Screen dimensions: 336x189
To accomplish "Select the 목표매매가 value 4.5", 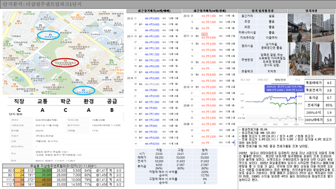I will [329, 83].
